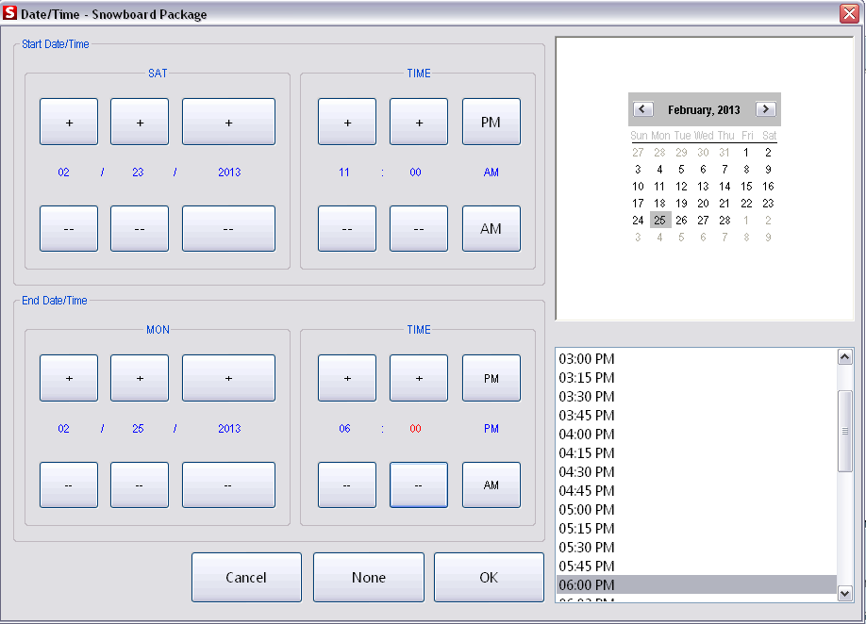Click the time list scrollbar down arrow
Viewport: 866px width, 624px height.
846,594
